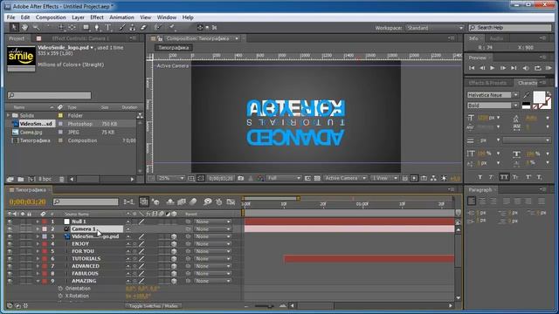Screen dimensions: 559x314
Task: Enable Motion Blur for timeline layers
Action: 193,201
